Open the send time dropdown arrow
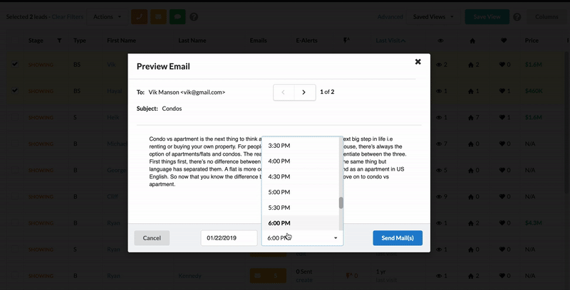570x290 pixels. 336,238
